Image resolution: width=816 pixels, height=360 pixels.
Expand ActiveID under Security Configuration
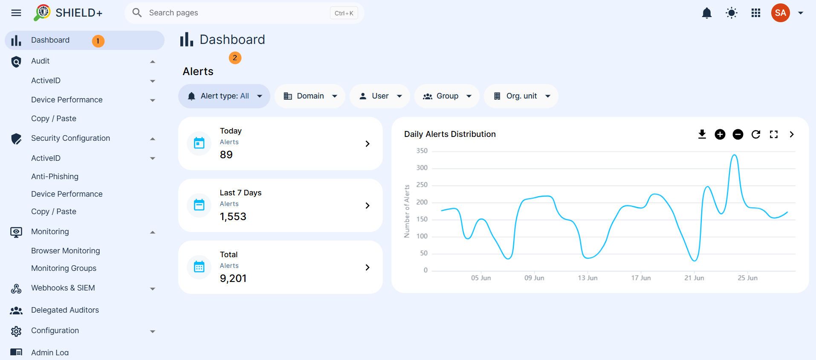[153, 158]
